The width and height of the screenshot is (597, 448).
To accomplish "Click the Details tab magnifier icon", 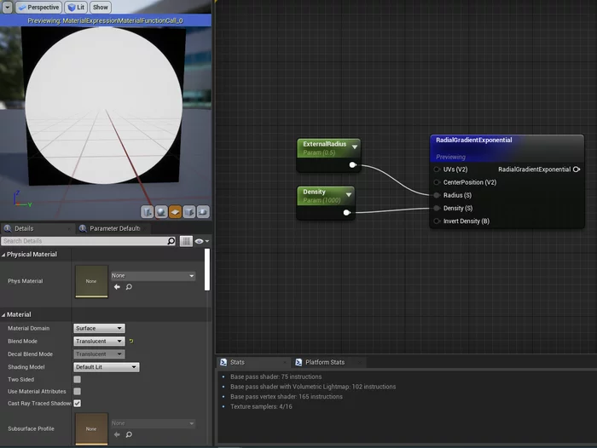I will coord(8,228).
